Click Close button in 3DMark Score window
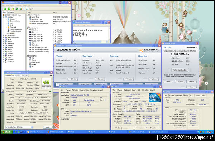 192,87
